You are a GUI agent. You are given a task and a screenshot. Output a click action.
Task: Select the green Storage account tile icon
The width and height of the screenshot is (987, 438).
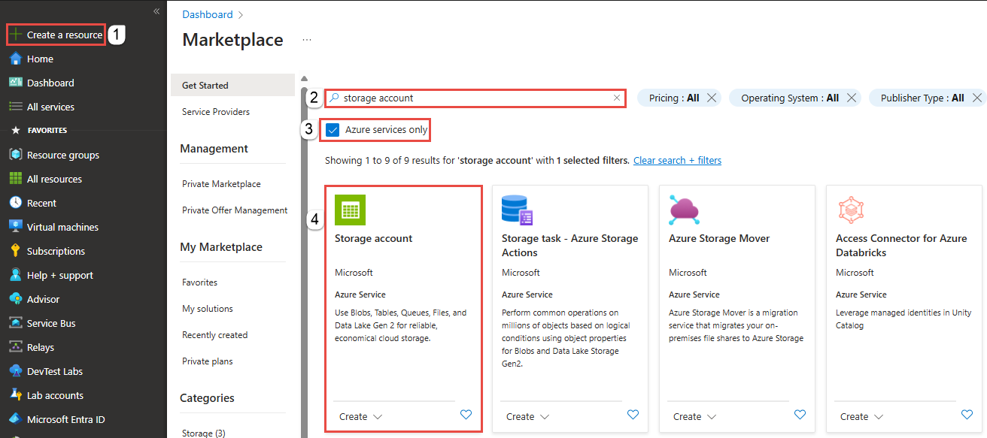click(349, 210)
